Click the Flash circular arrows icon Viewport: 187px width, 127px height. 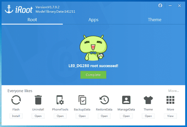(16, 100)
